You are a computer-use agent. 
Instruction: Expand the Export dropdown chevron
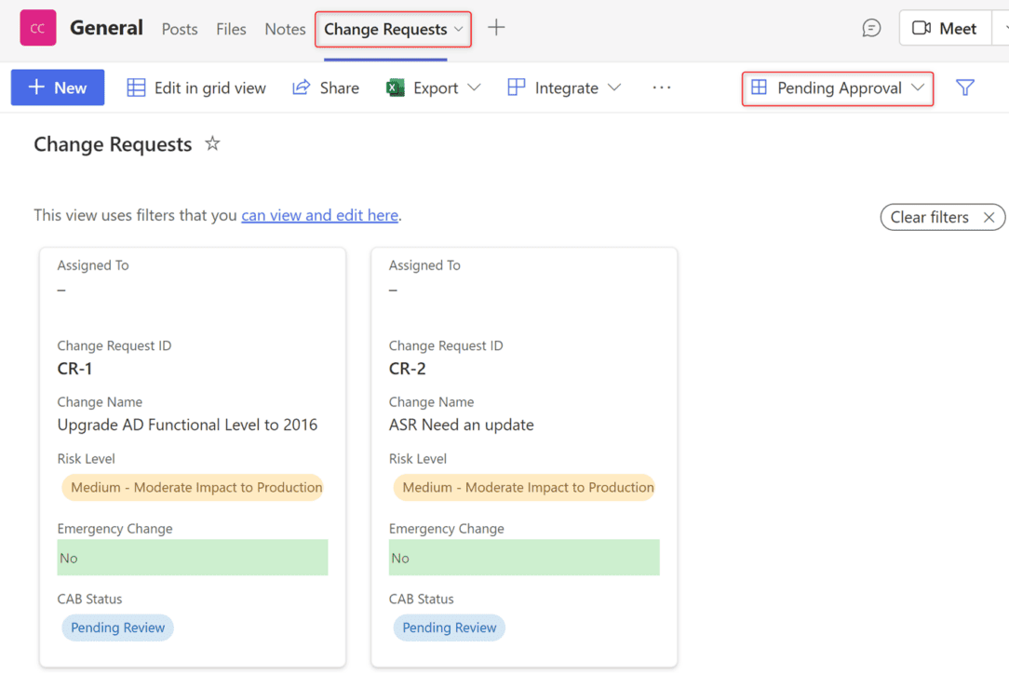point(474,87)
